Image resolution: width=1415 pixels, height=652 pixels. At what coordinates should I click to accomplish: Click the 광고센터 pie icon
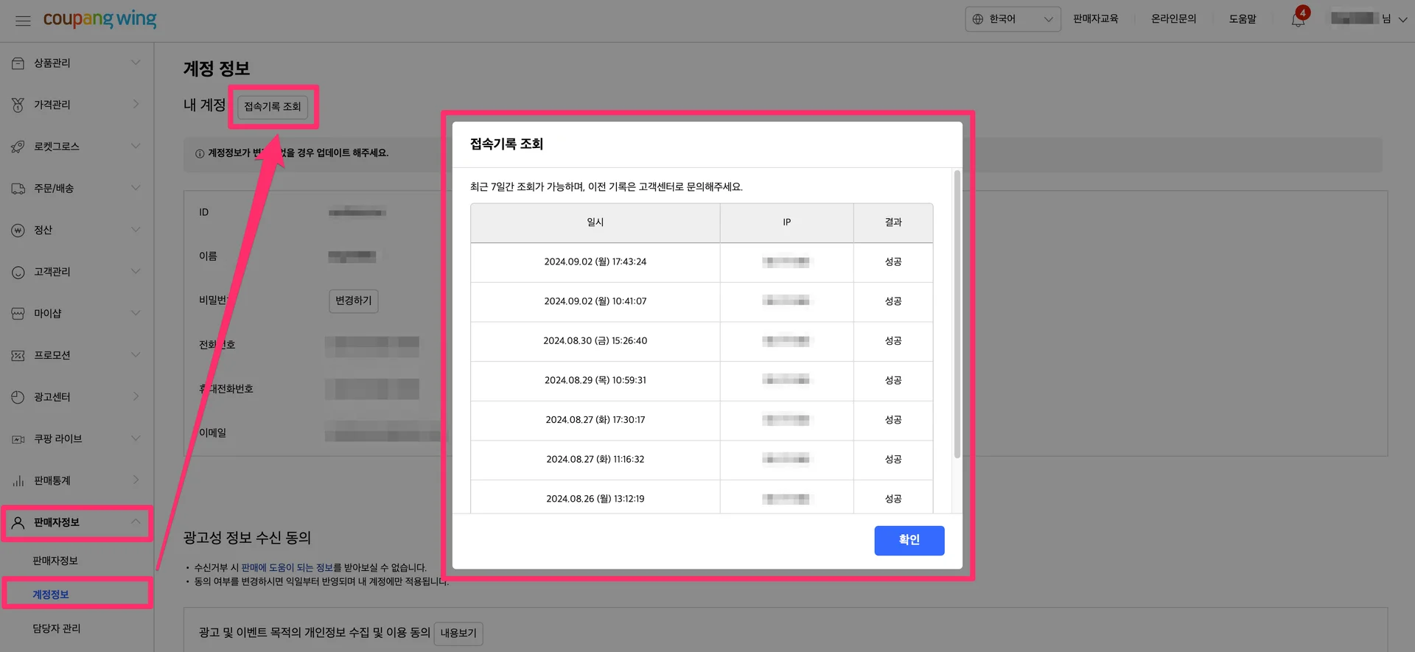[x=18, y=397]
